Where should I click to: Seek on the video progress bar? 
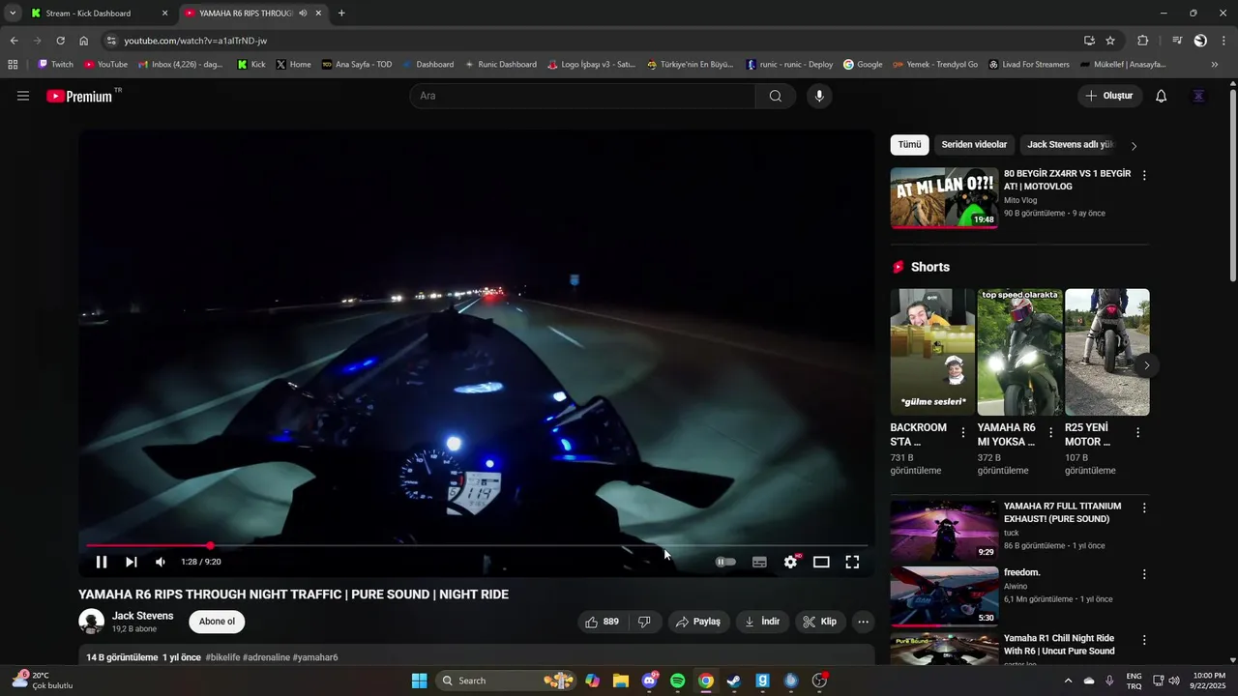(x=477, y=546)
